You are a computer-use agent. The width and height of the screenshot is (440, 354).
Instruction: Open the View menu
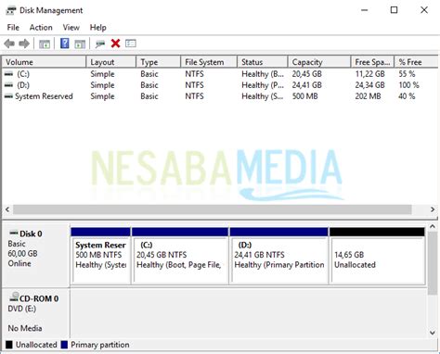click(71, 28)
